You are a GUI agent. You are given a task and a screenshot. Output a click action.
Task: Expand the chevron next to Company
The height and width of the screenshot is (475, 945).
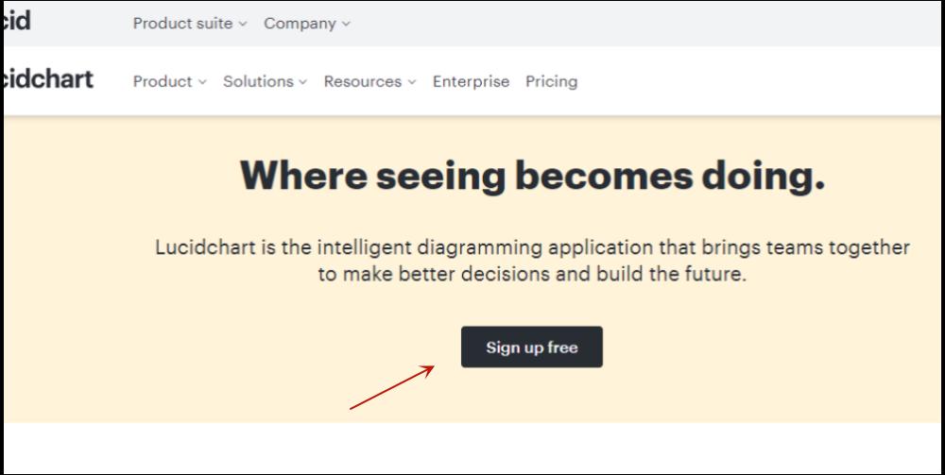(x=345, y=25)
